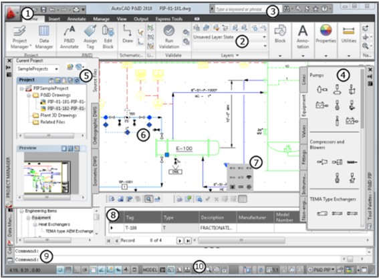Open quick access toolbar customize dropdown arrow
This screenshot has height=279, width=379.
click(83, 10)
